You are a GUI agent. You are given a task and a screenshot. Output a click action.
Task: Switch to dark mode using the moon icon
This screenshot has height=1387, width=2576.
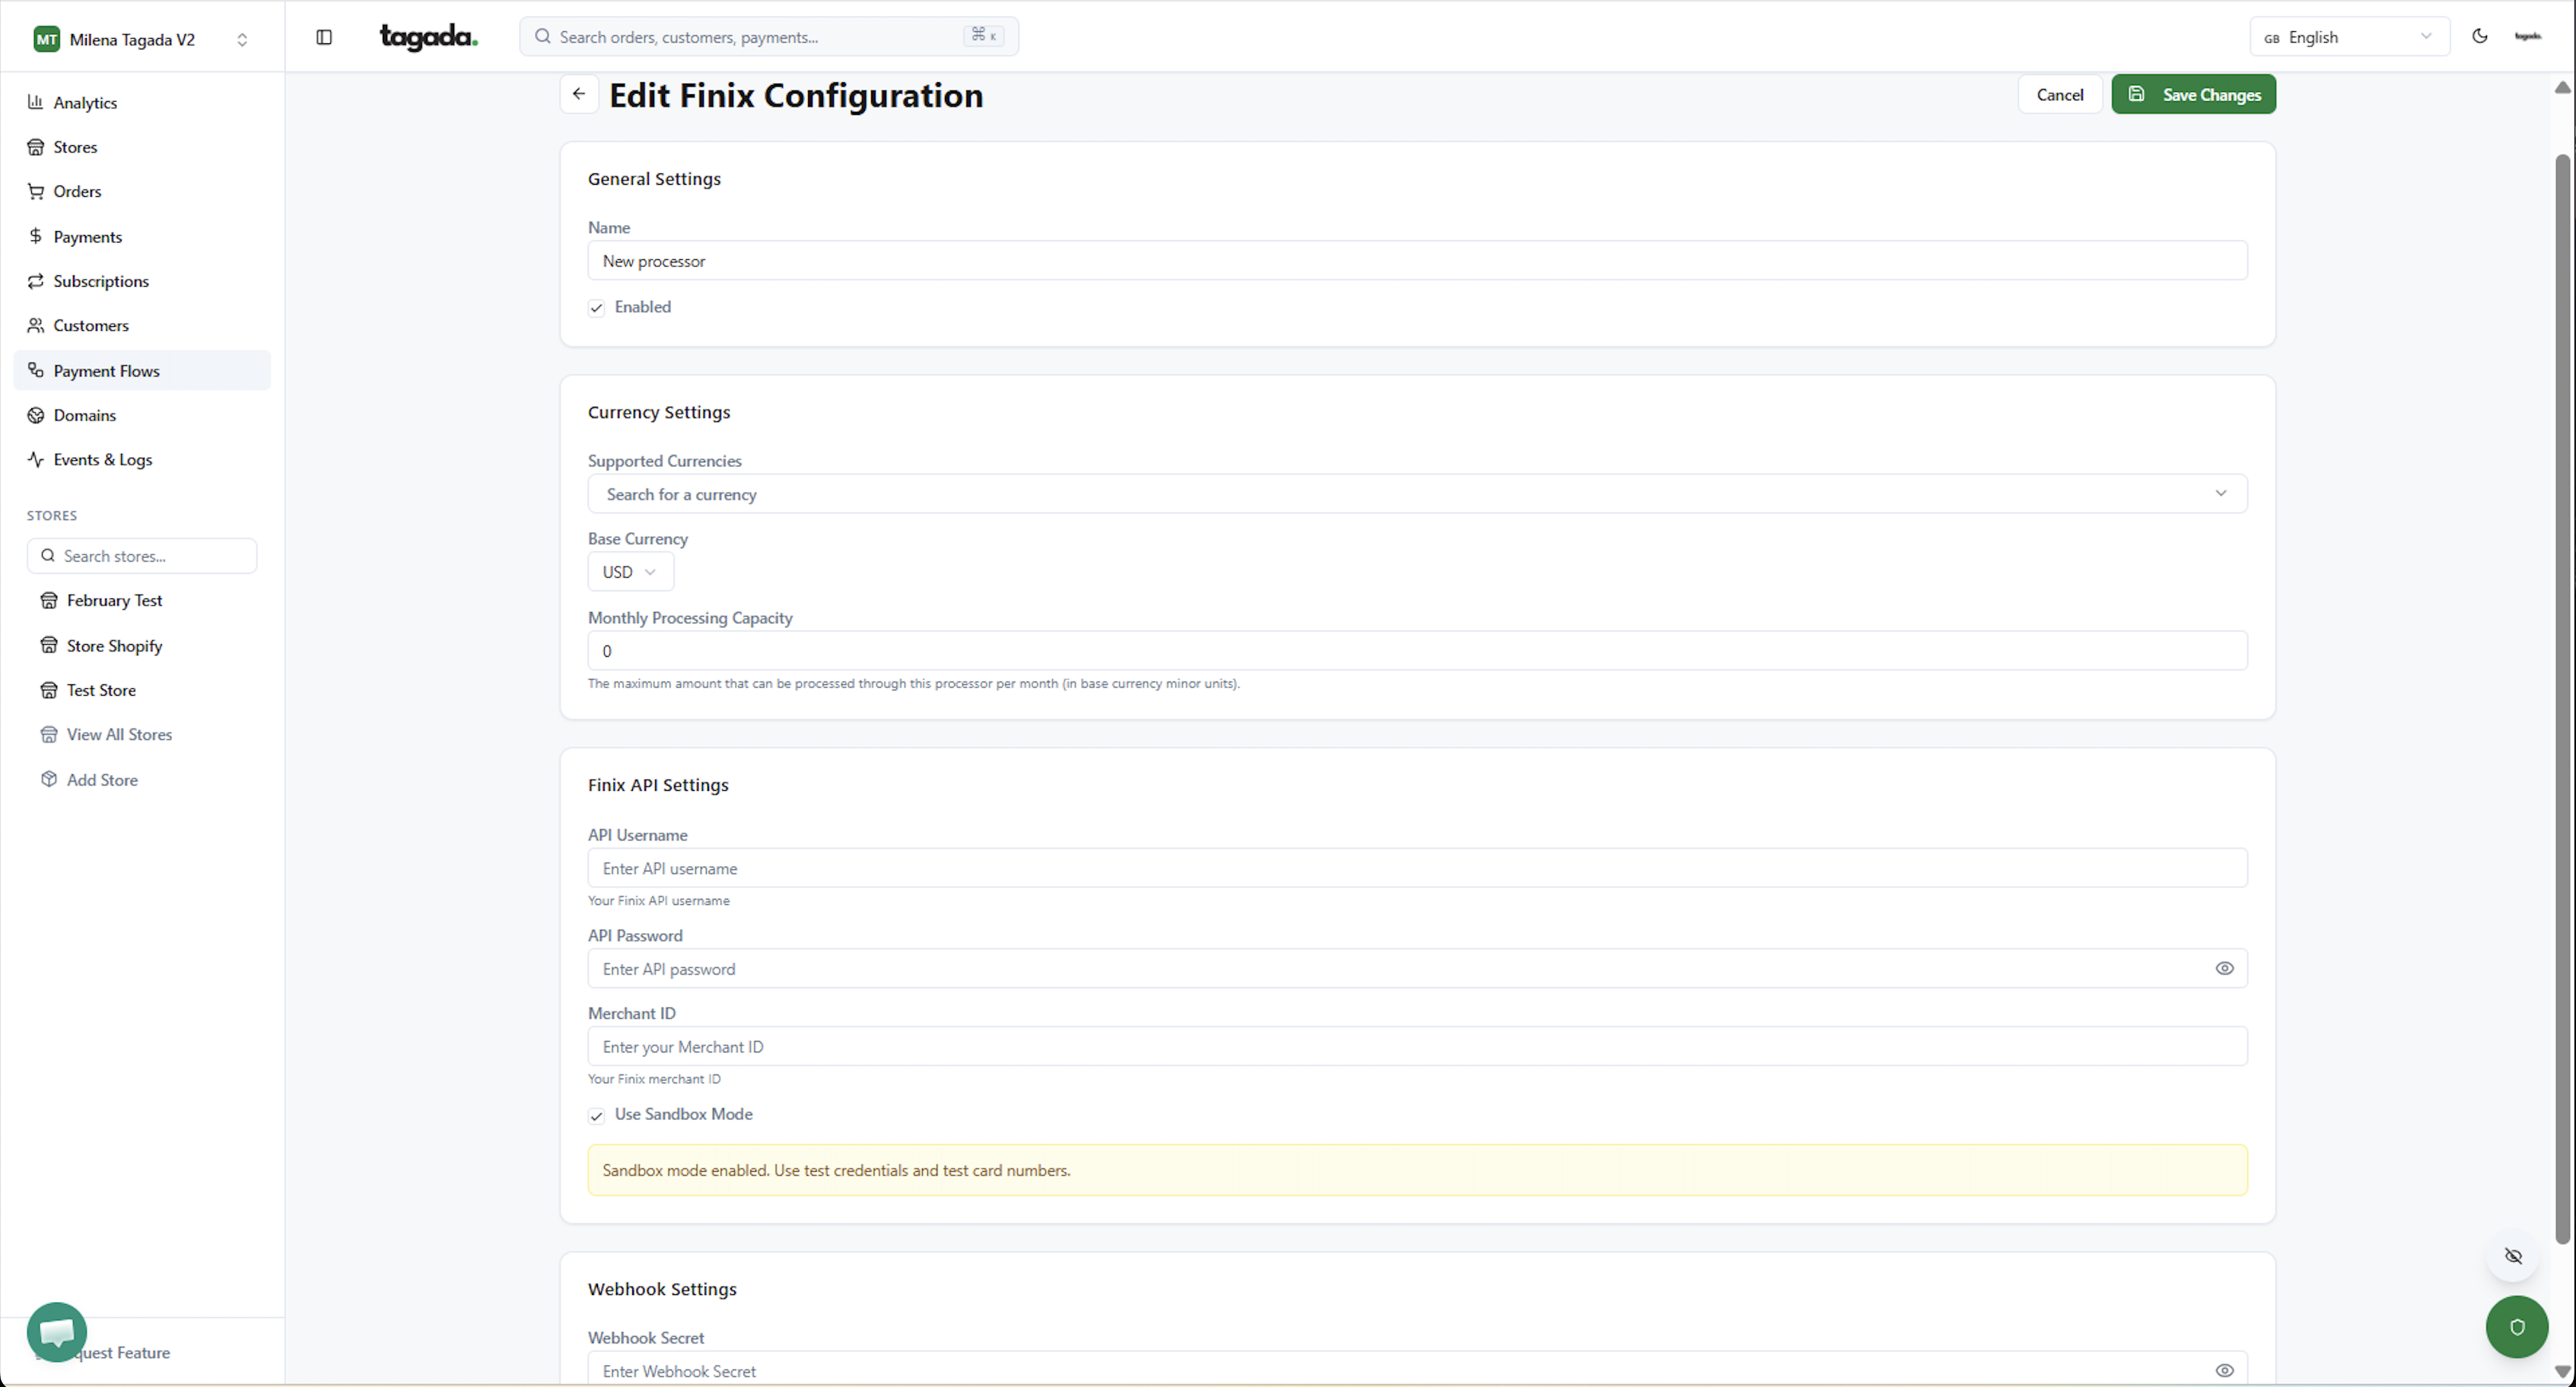tap(2480, 36)
